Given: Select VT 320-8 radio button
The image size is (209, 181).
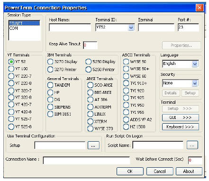Looking at the screenshot, I should click(x=11, y=97).
